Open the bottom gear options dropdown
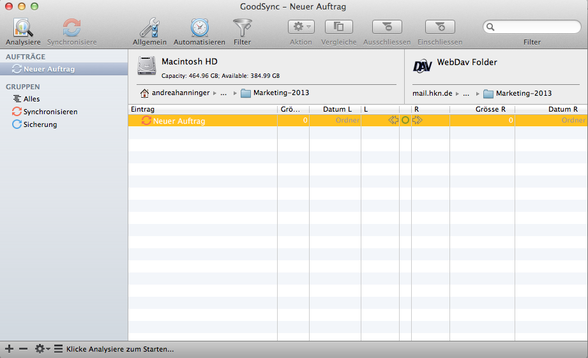 [42, 349]
